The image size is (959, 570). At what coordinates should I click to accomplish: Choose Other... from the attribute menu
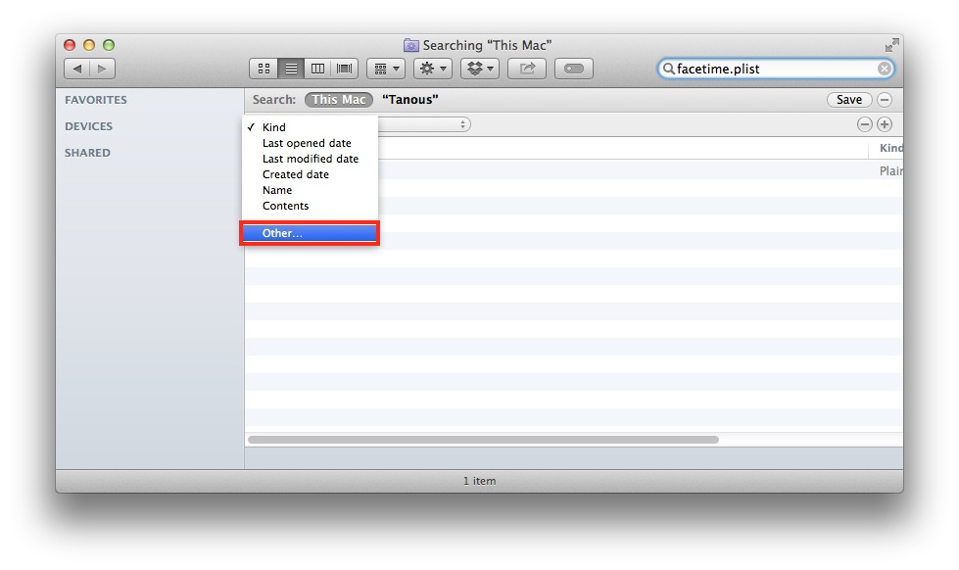pos(310,233)
